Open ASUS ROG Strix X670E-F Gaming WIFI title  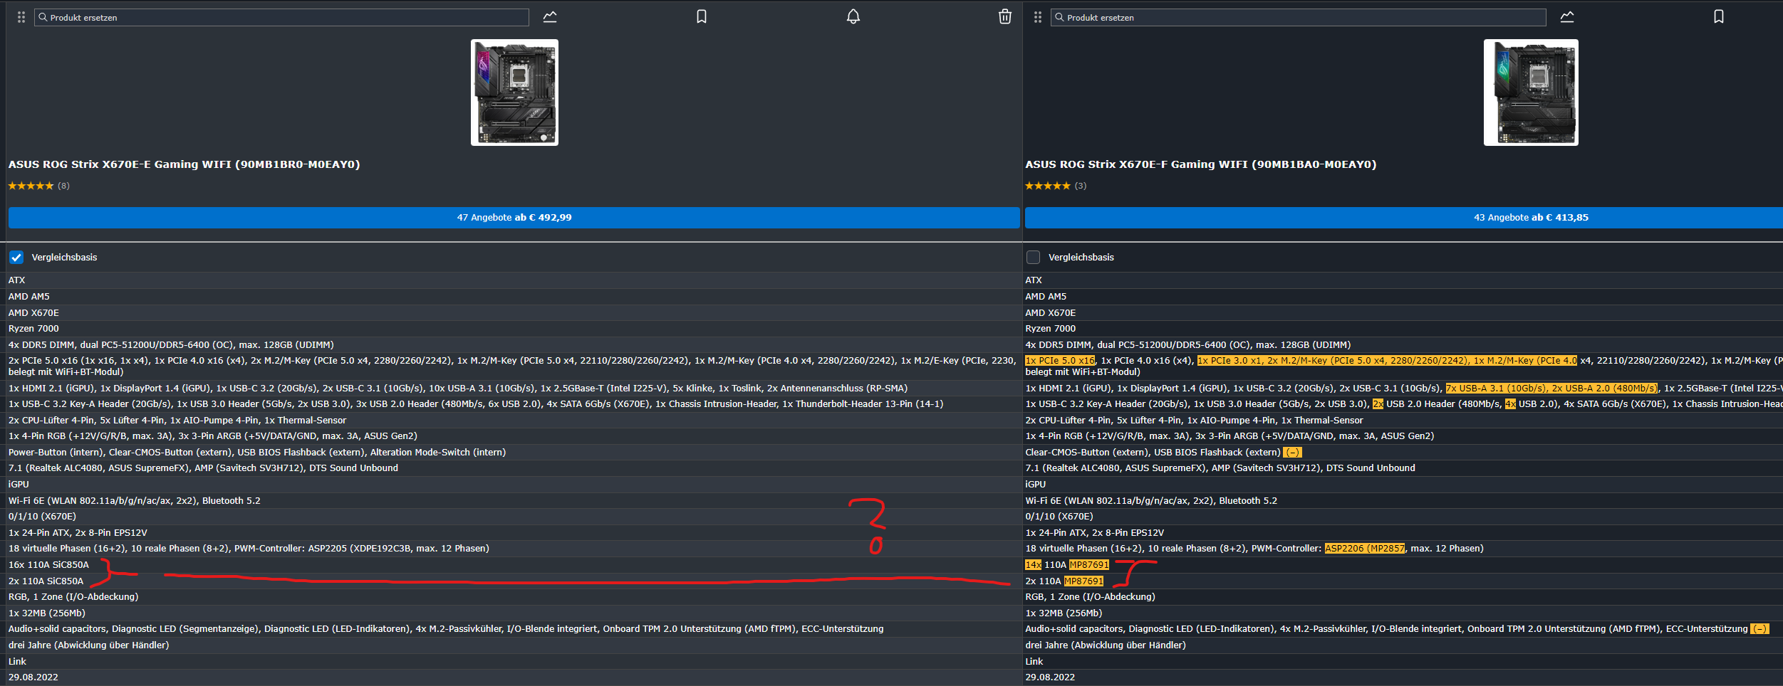pyautogui.click(x=1201, y=164)
